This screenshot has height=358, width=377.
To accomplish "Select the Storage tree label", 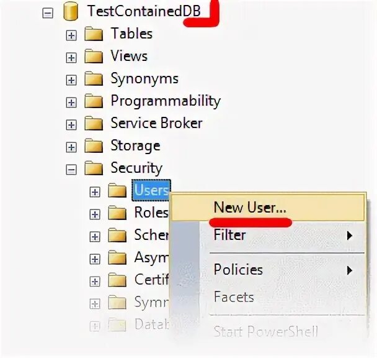I will pyautogui.click(x=135, y=145).
